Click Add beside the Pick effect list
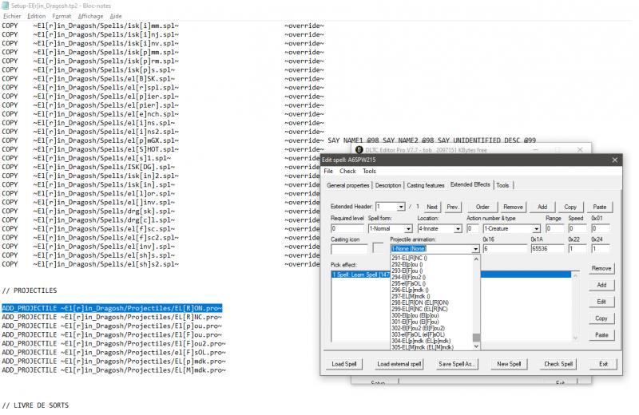This screenshot has width=639, height=415. [601, 285]
